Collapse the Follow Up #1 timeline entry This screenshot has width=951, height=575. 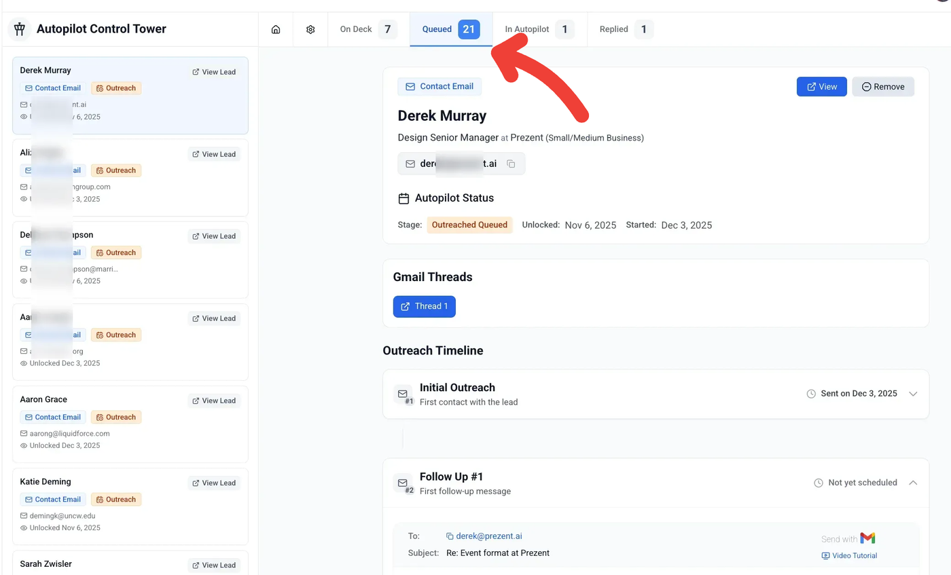913,483
